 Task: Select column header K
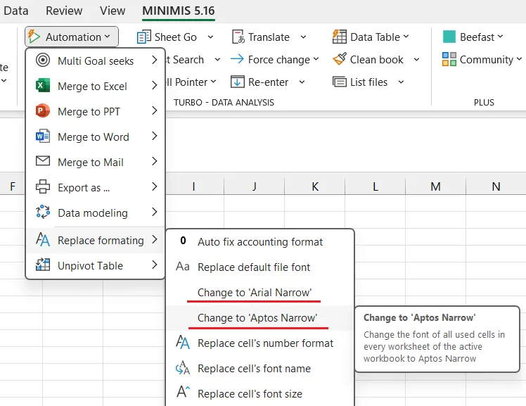[x=314, y=186]
